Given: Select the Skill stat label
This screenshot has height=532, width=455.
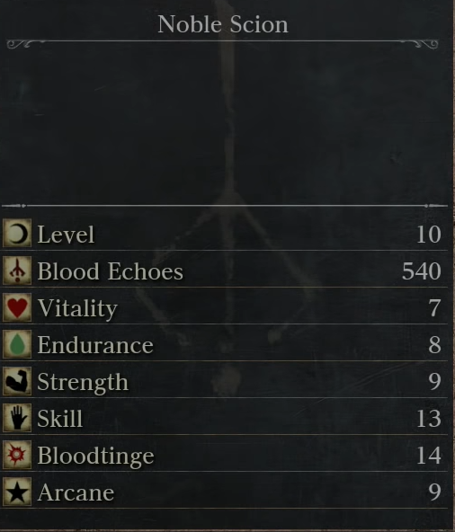Looking at the screenshot, I should click(x=60, y=419).
